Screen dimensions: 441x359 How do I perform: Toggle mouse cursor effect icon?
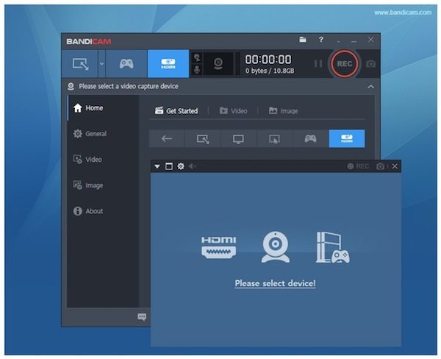(x=197, y=58)
